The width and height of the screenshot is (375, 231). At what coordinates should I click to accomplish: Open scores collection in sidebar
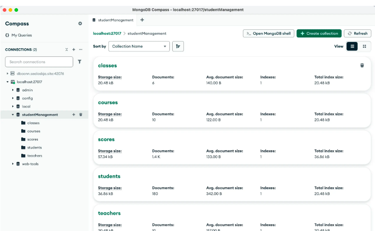tap(33, 139)
